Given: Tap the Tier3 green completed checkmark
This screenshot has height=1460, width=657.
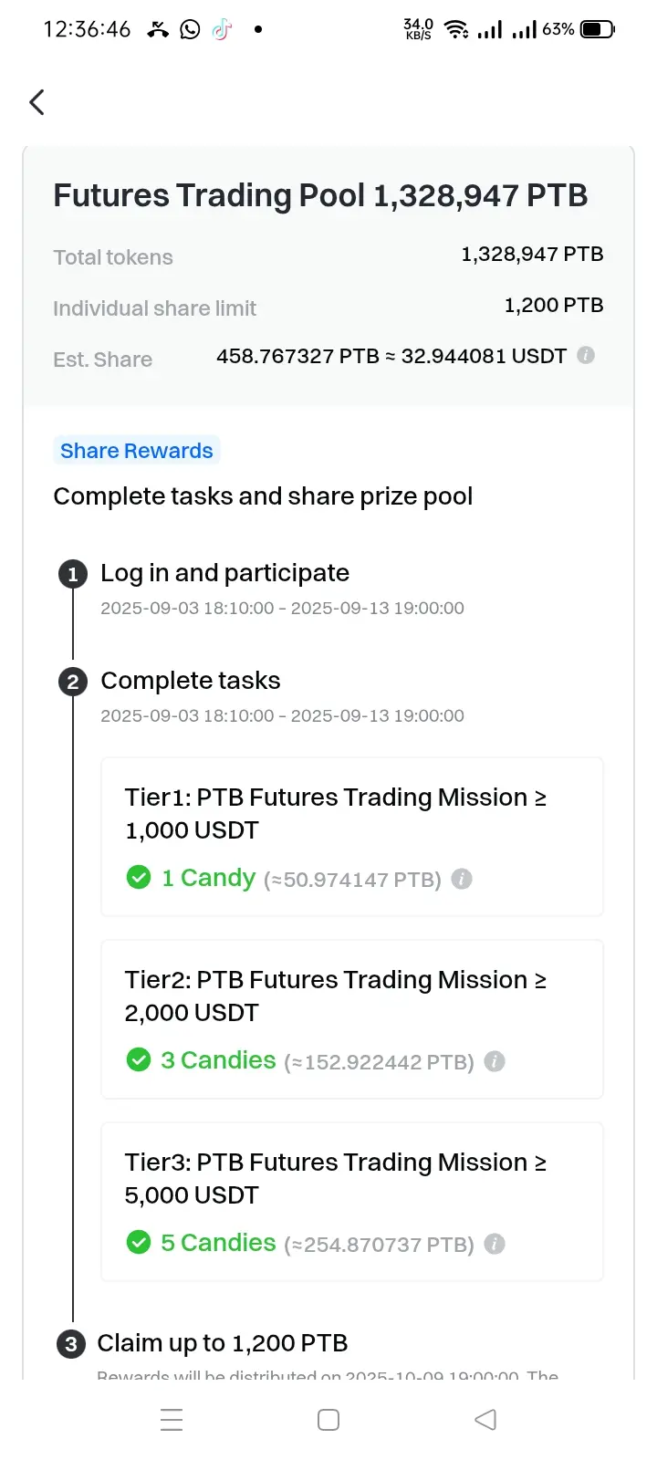Looking at the screenshot, I should 139,1243.
